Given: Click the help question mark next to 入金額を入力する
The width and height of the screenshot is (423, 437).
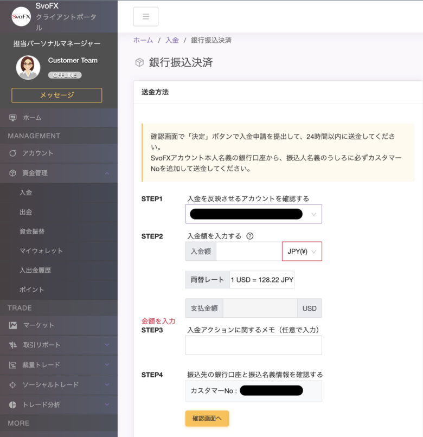Looking at the screenshot, I should tap(250, 236).
